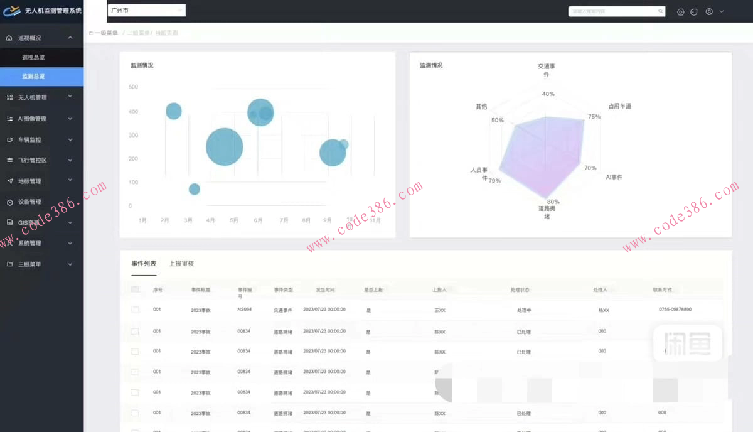Expand the 地标管理 menu chevron
Screen dimensions: 753x432
pyautogui.click(x=70, y=180)
